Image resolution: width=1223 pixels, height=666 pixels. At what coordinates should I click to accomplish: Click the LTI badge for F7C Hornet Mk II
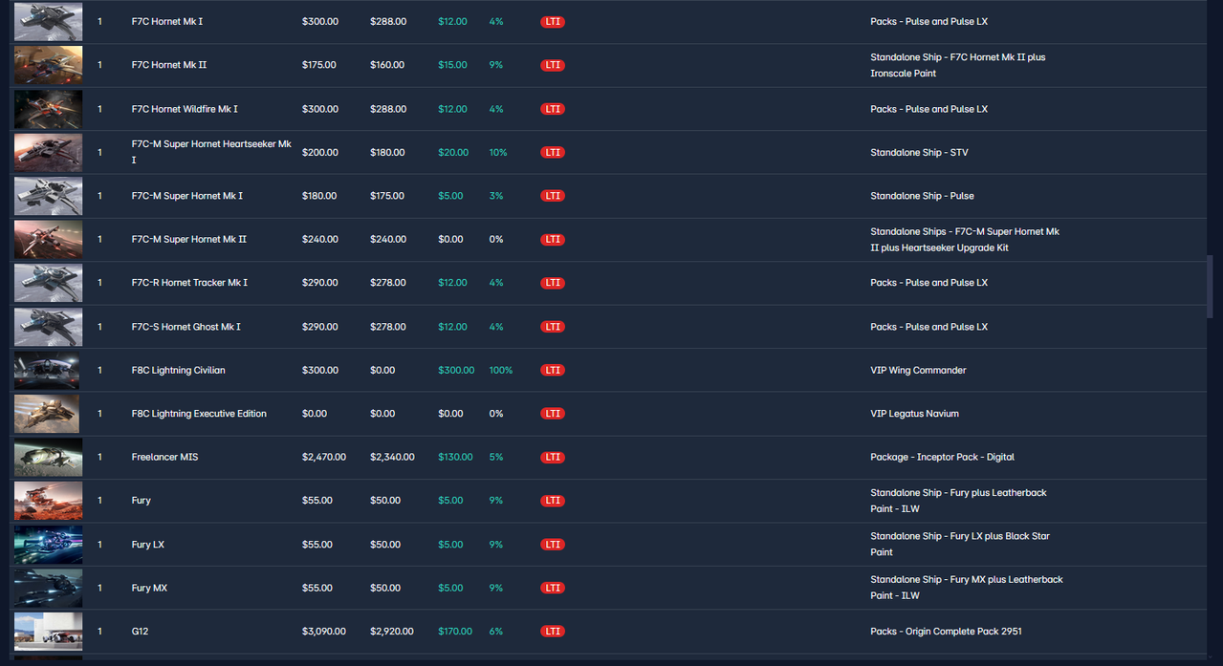pyautogui.click(x=553, y=65)
